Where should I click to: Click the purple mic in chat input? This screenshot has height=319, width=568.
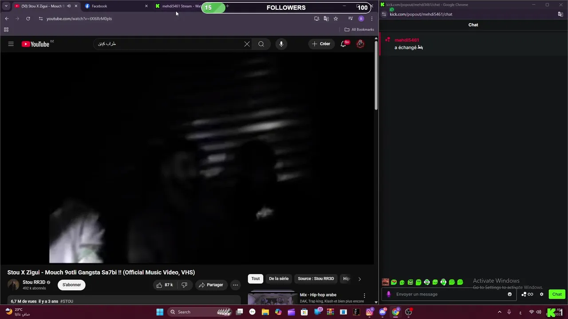389,294
